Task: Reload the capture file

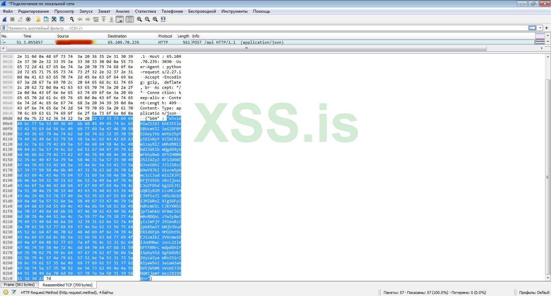Action: (62, 19)
